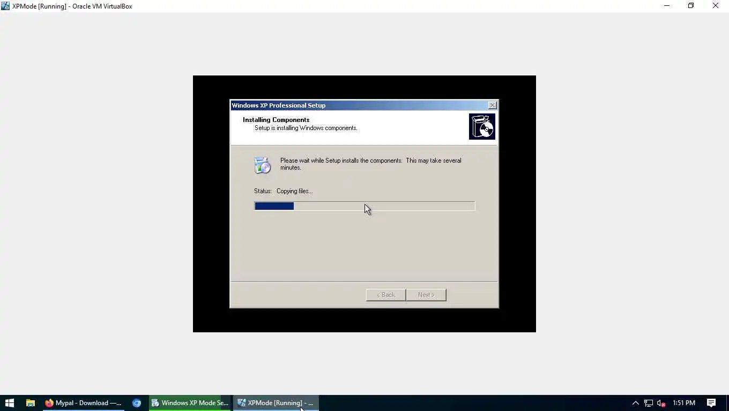Screen dimensions: 729x411
Task: Click the Copying files progress bar
Action: 364,206
